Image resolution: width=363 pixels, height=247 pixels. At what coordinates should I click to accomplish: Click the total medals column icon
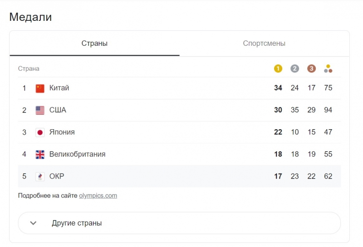pos(328,69)
